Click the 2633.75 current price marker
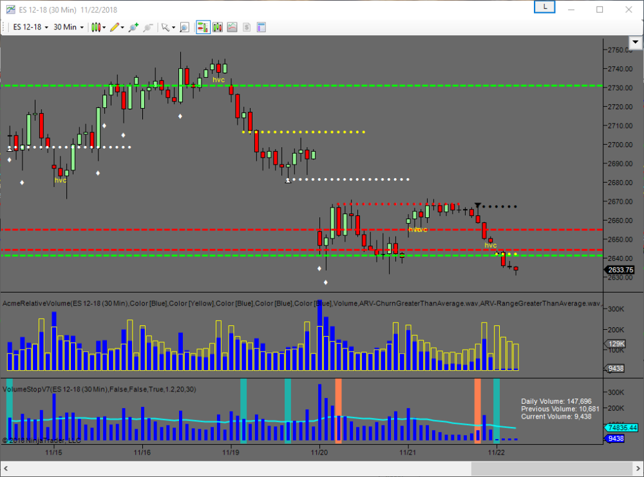This screenshot has width=644, height=477. coord(620,270)
